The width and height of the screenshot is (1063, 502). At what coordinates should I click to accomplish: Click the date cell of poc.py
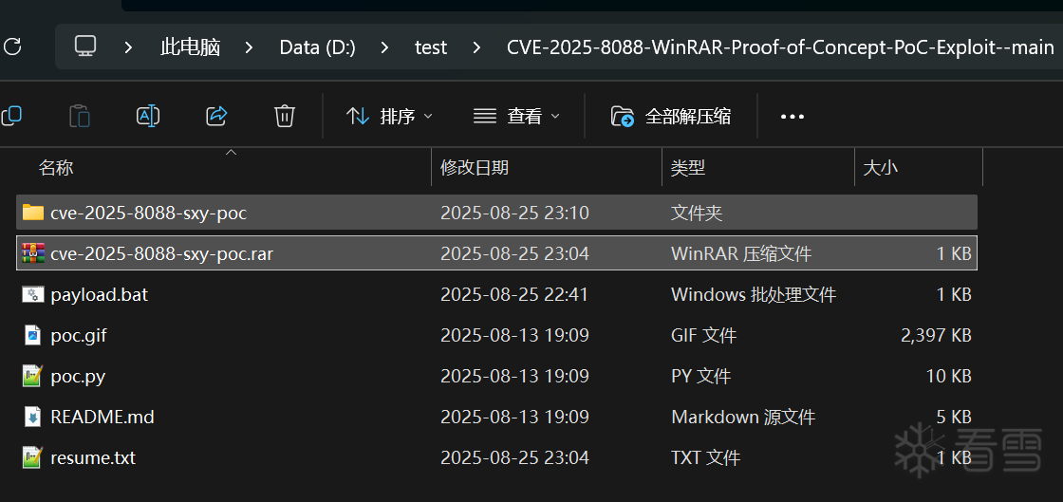pyautogui.click(x=514, y=376)
